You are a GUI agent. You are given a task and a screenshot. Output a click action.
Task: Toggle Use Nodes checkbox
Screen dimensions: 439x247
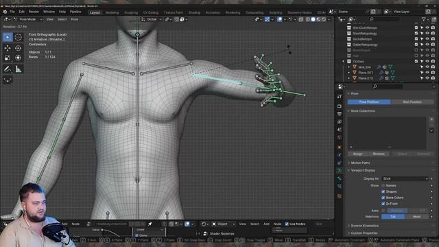click(287, 224)
